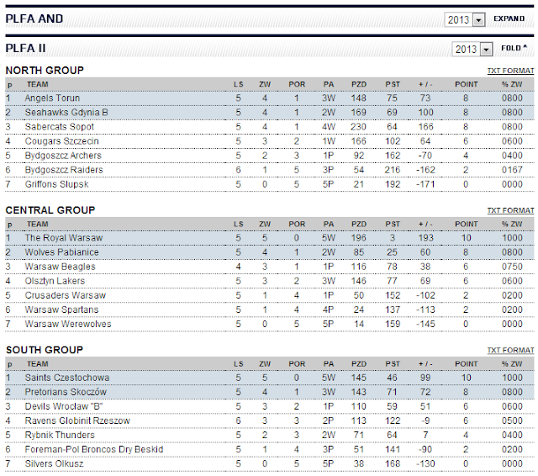Select Seahawks Gdynia B team
The height and width of the screenshot is (476, 538).
pyautogui.click(x=63, y=112)
